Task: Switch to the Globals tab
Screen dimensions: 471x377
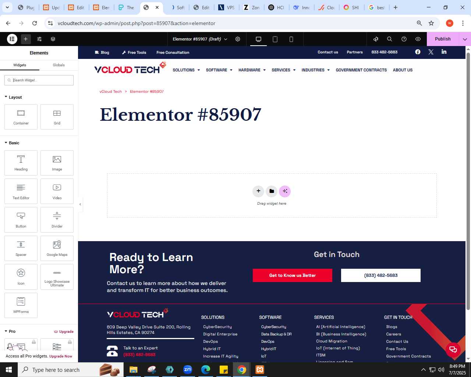Action: point(59,65)
